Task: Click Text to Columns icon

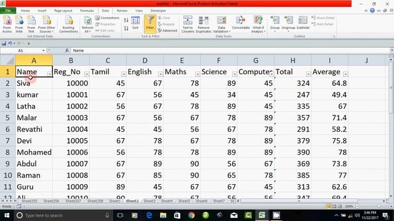Action: pyautogui.click(x=188, y=24)
